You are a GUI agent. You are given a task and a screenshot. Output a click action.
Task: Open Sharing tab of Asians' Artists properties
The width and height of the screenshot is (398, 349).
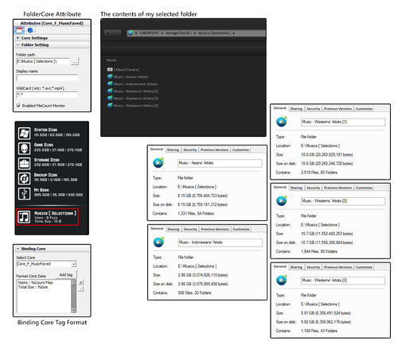click(x=173, y=149)
